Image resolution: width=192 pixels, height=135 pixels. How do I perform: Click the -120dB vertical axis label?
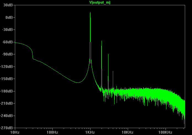6,67
